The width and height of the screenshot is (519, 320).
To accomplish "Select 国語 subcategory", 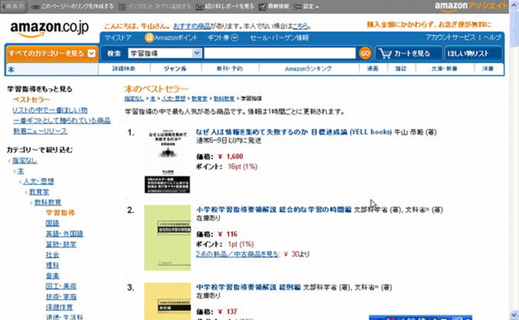I will click(52, 223).
